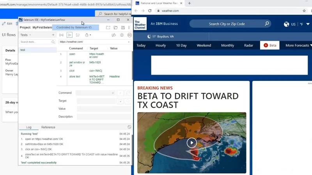Save project icon in Selenium IDE
Viewport: 312px width, 175px height.
(x=123, y=28)
